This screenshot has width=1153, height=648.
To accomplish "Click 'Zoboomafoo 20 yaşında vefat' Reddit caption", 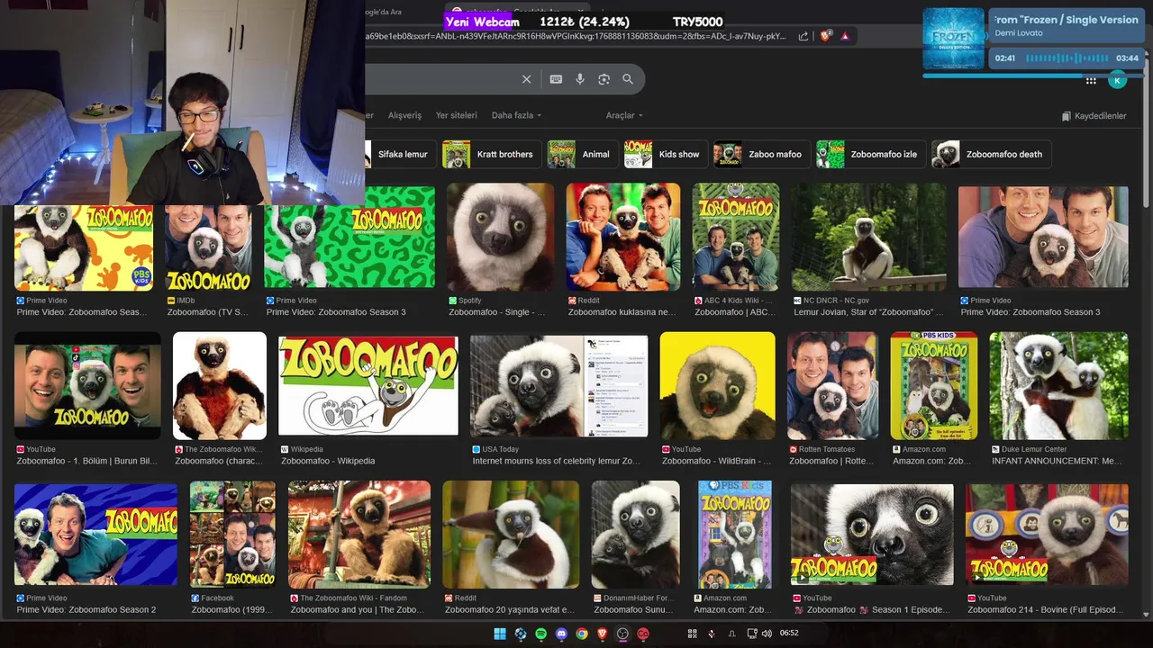I will (510, 610).
